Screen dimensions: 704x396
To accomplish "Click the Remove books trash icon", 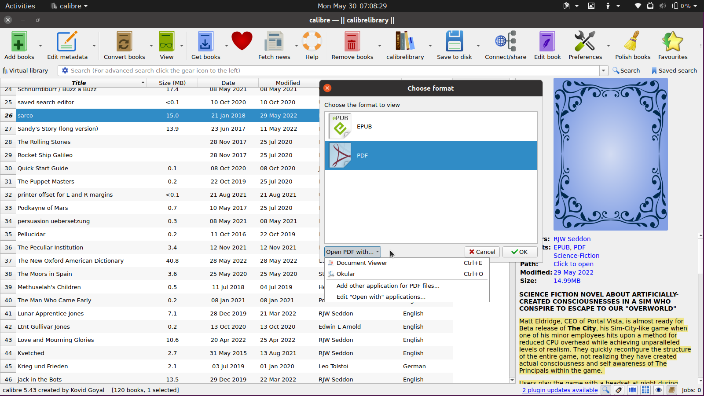I will click(x=352, y=41).
